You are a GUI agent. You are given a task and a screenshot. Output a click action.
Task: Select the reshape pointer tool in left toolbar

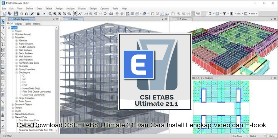tap(3, 27)
